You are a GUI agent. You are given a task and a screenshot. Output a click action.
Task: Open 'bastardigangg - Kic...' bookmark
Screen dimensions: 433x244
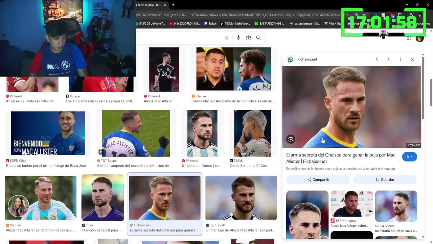pos(304,24)
